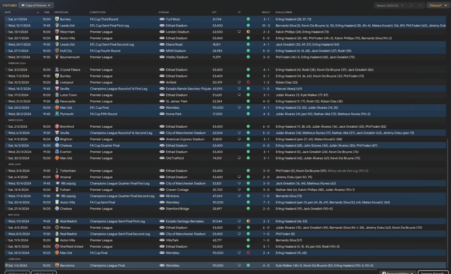Click the stadium icon beside Villa Park
Image resolution: width=451 pixels, height=274 pixels.
[162, 240]
